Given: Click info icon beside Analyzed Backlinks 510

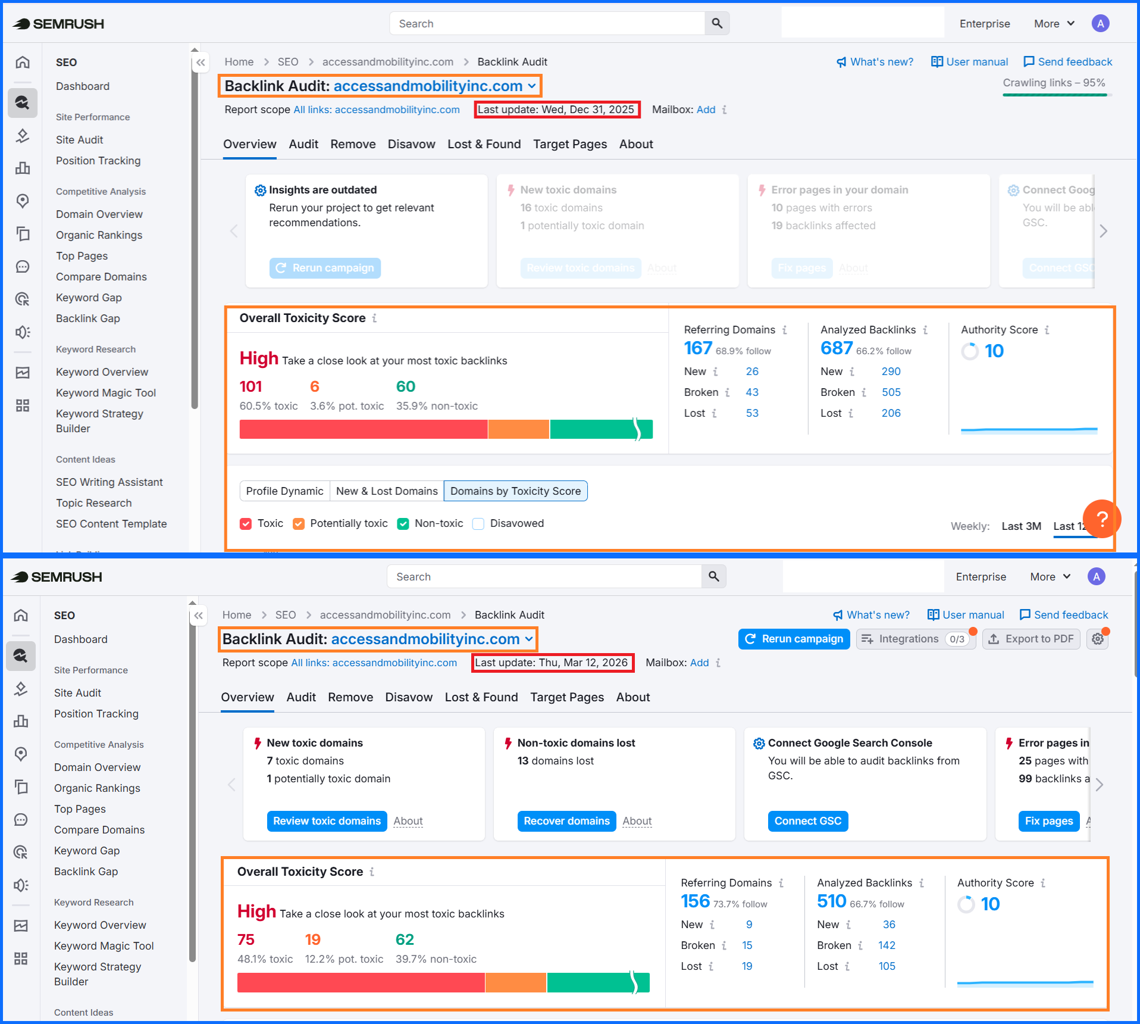Looking at the screenshot, I should [x=922, y=883].
